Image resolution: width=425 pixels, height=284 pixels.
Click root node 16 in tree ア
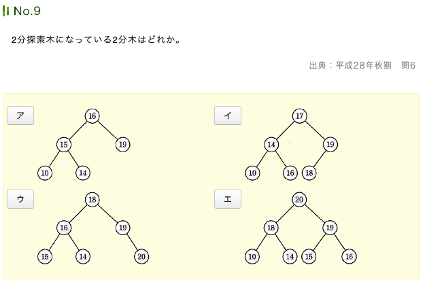92,116
